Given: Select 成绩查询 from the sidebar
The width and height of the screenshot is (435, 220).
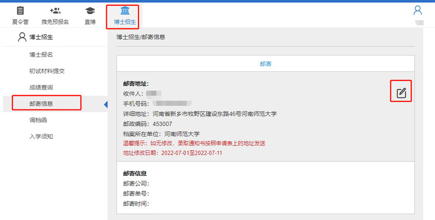Looking at the screenshot, I should pyautogui.click(x=41, y=87).
